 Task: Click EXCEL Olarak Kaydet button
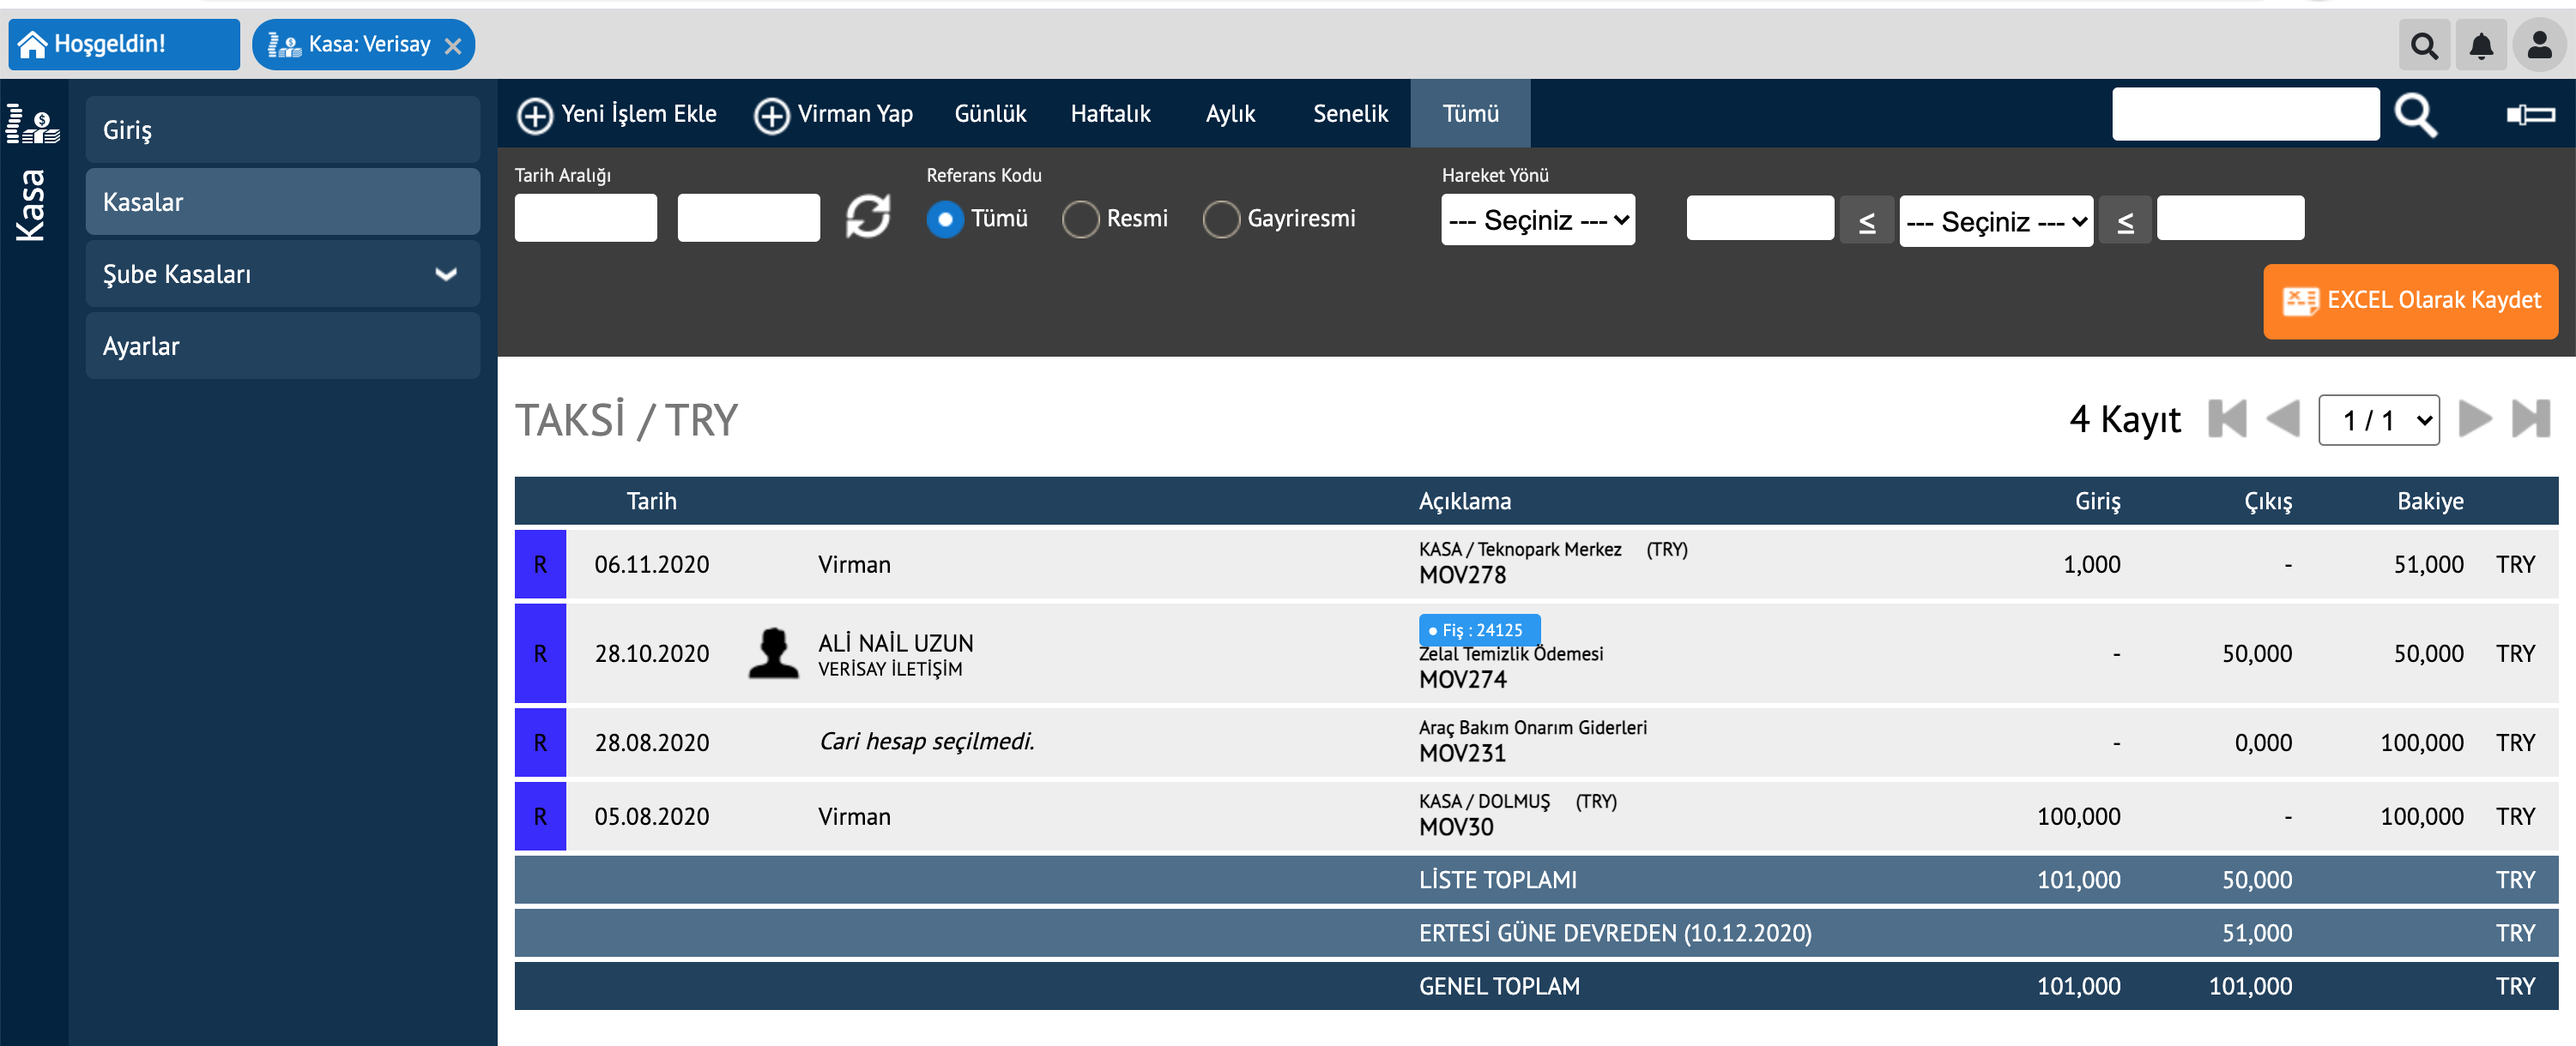(2410, 301)
